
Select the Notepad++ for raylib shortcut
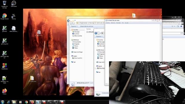5,80
